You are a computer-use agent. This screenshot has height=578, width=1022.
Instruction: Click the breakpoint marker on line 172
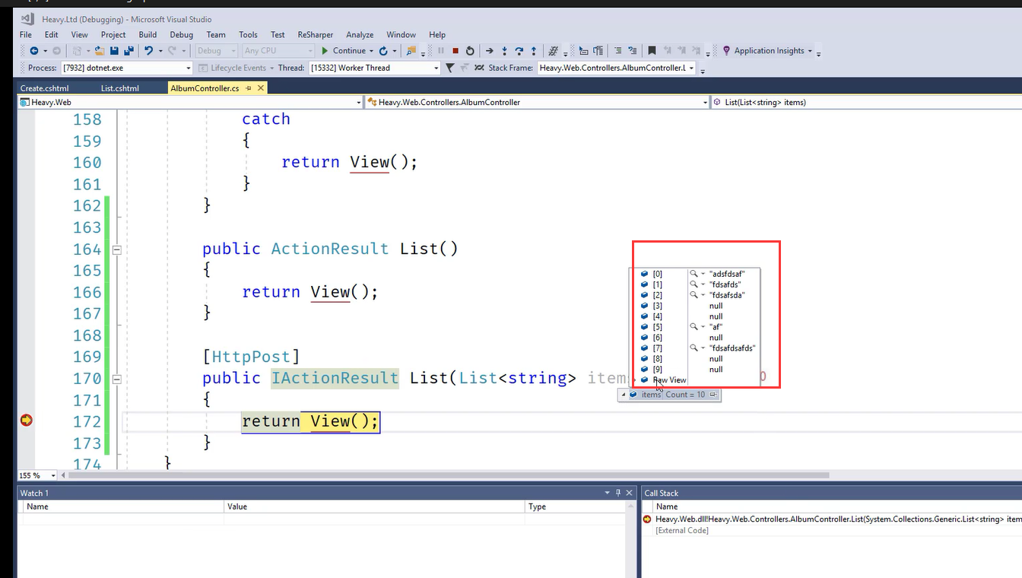27,420
